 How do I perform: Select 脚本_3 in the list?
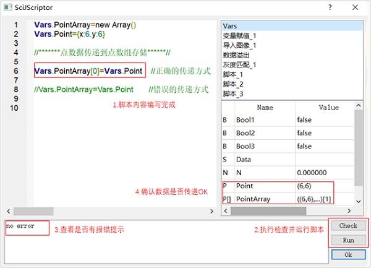(233, 93)
